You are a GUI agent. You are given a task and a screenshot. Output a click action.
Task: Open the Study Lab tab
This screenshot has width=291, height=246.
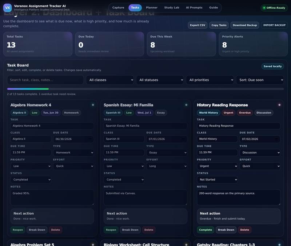[172, 8]
